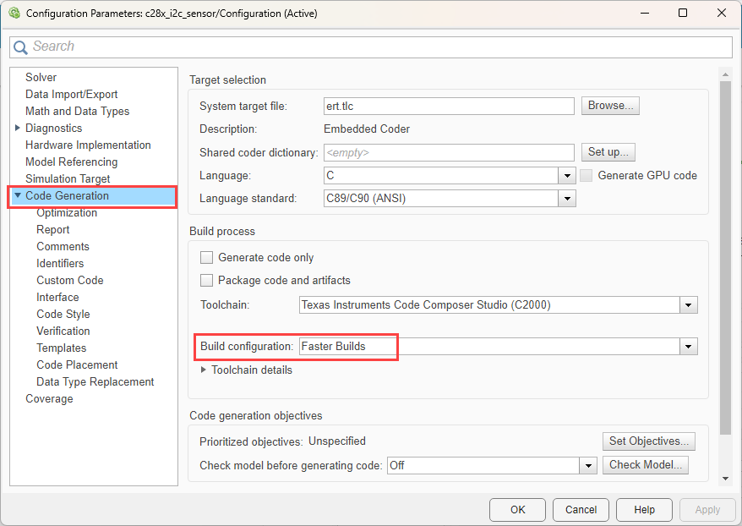Open the Build configuration dropdown

click(x=689, y=347)
